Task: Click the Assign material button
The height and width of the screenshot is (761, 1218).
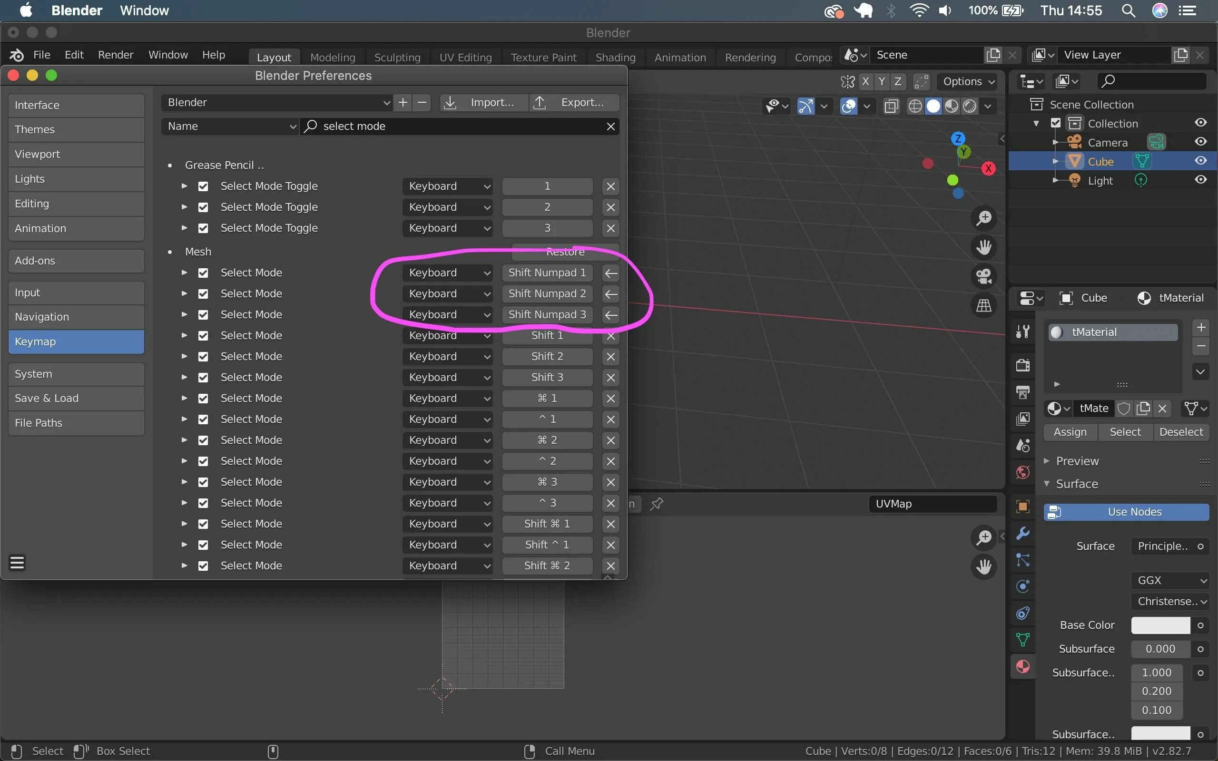Action: point(1070,432)
